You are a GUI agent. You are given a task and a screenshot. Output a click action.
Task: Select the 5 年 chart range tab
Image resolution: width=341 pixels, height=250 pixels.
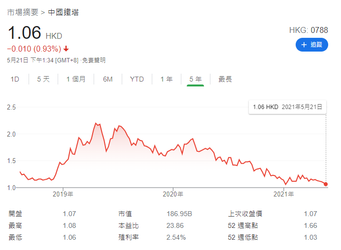[x=195, y=79]
